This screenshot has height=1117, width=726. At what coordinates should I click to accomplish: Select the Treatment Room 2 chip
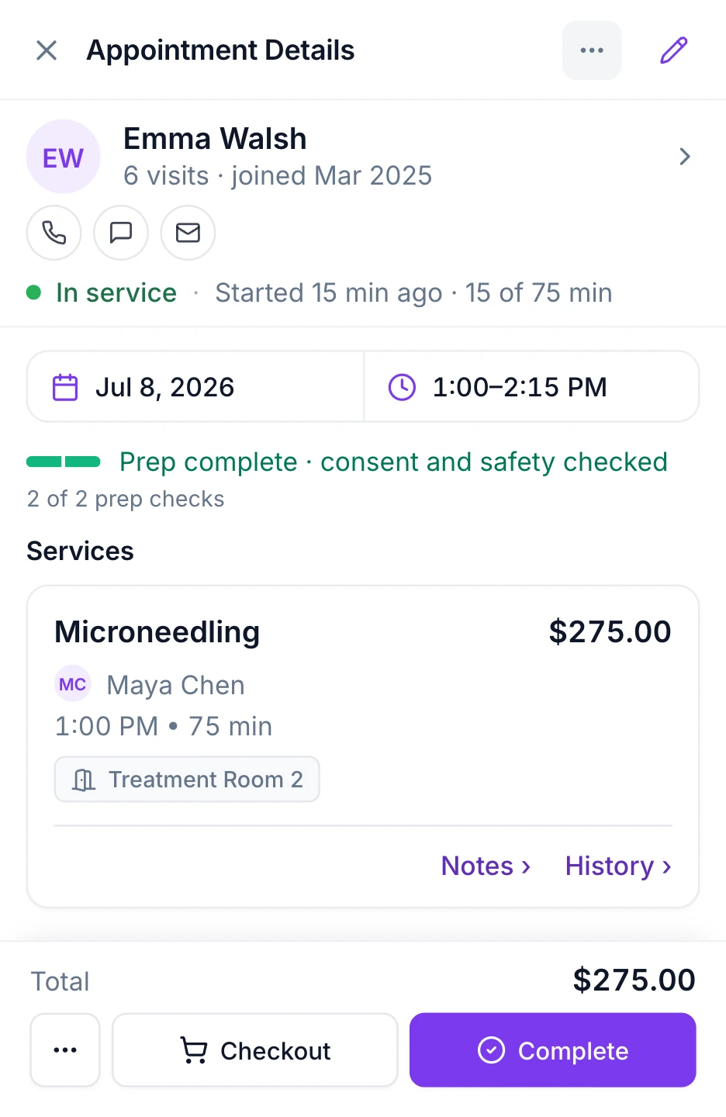click(187, 779)
